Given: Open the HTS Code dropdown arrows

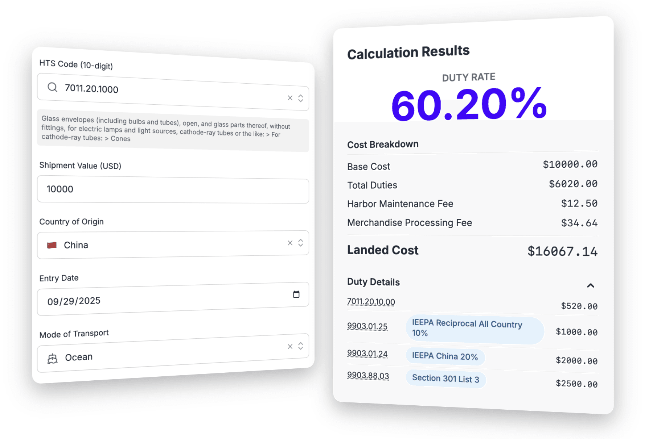Looking at the screenshot, I should 301,98.
